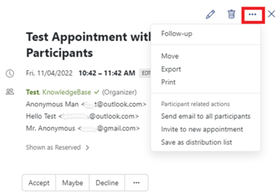Image resolution: width=279 pixels, height=195 pixels.
Task: Delete the appointment using the trash icon
Action: 231,14
